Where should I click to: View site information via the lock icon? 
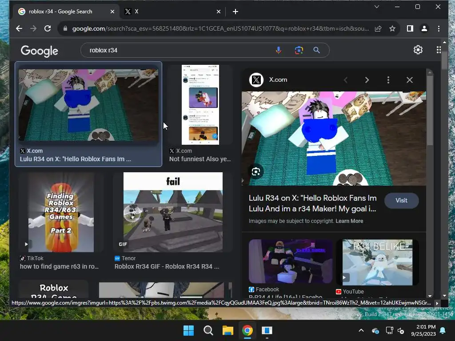tap(65, 28)
